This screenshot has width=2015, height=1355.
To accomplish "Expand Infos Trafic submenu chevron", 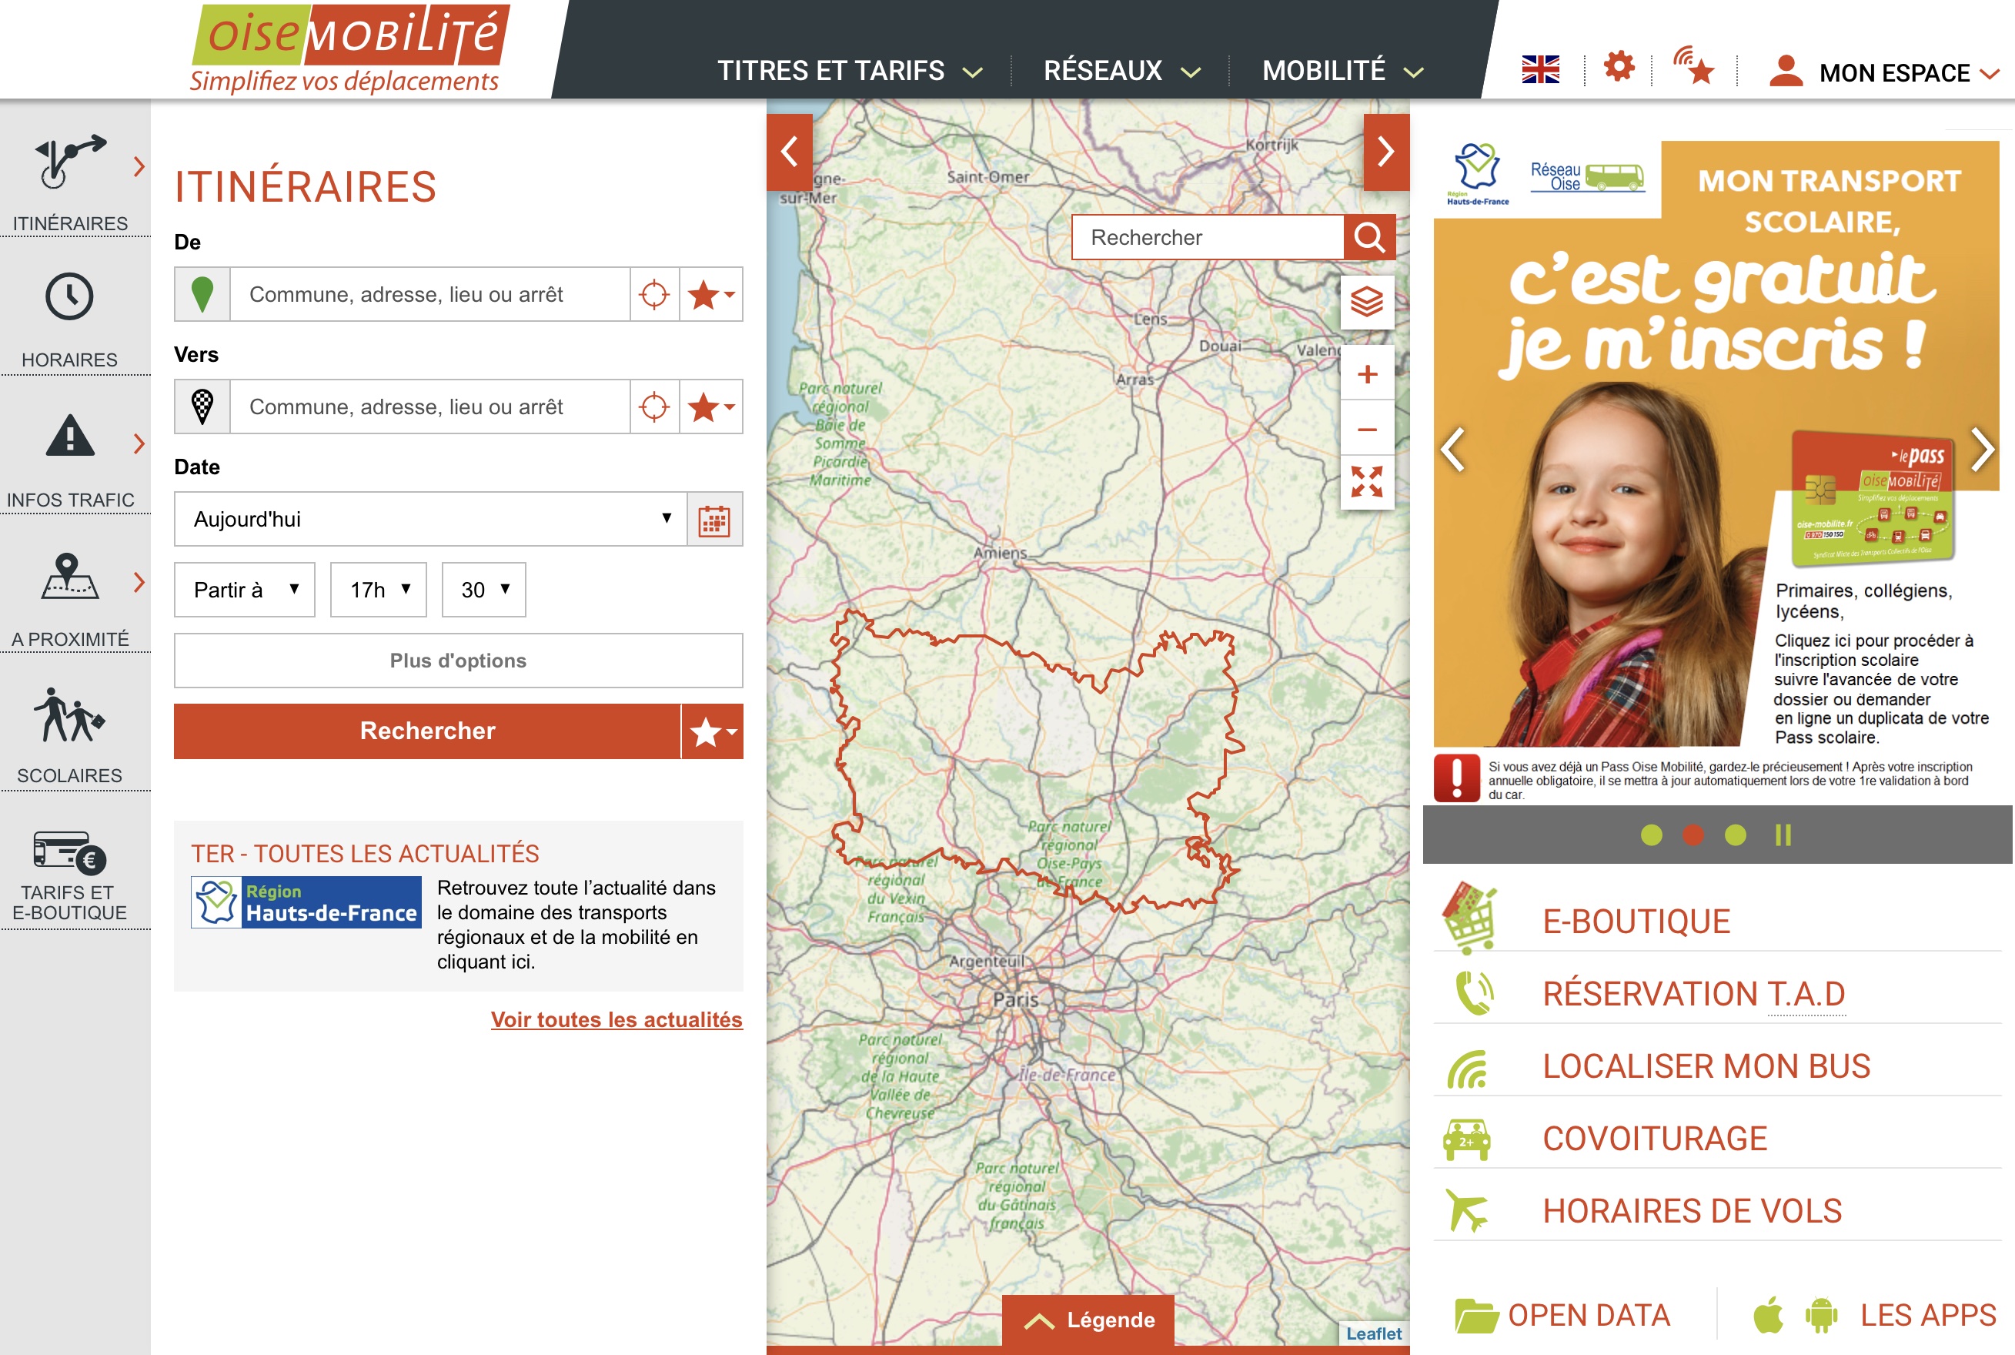I will 139,443.
